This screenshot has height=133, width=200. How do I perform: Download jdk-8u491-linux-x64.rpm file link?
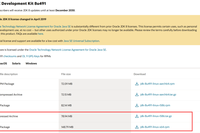tap(155, 127)
